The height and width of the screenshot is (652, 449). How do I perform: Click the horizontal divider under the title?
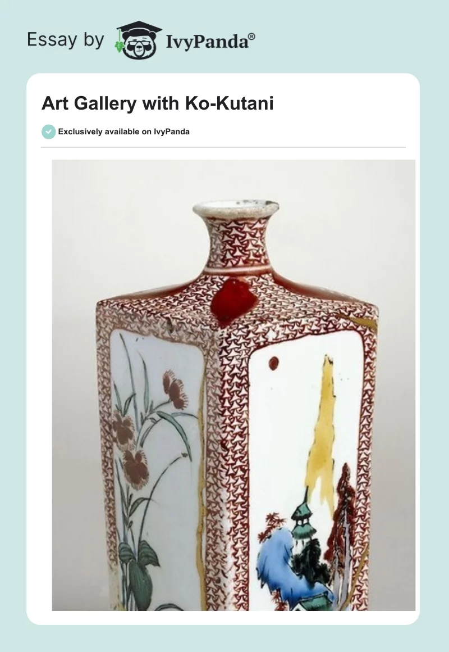click(x=223, y=147)
